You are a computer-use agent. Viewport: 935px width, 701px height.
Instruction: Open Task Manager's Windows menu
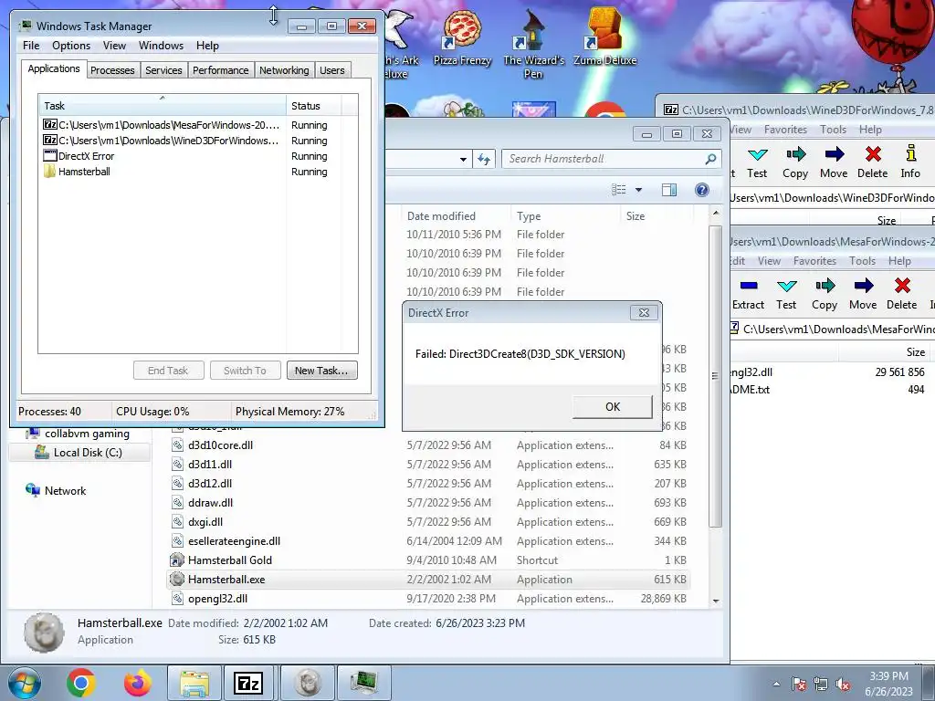161,46
